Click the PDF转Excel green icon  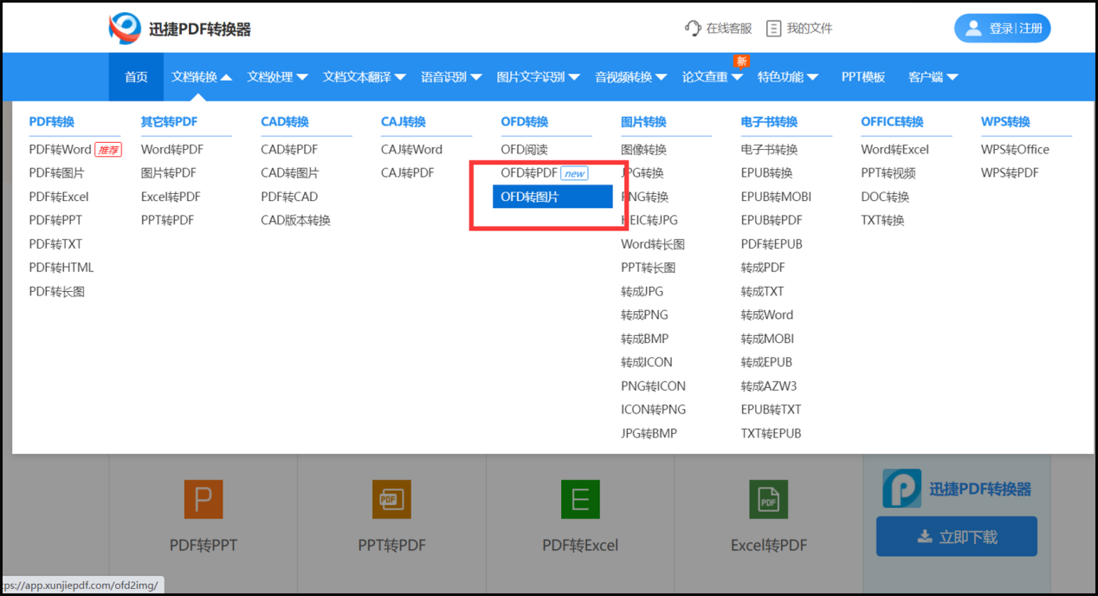point(580,500)
